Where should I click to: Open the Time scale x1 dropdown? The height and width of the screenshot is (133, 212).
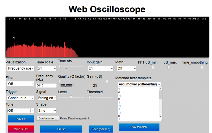coord(47,68)
